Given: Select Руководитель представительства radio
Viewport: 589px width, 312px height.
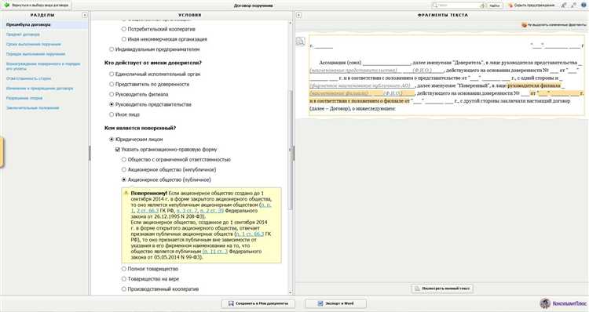Looking at the screenshot, I should point(112,104).
